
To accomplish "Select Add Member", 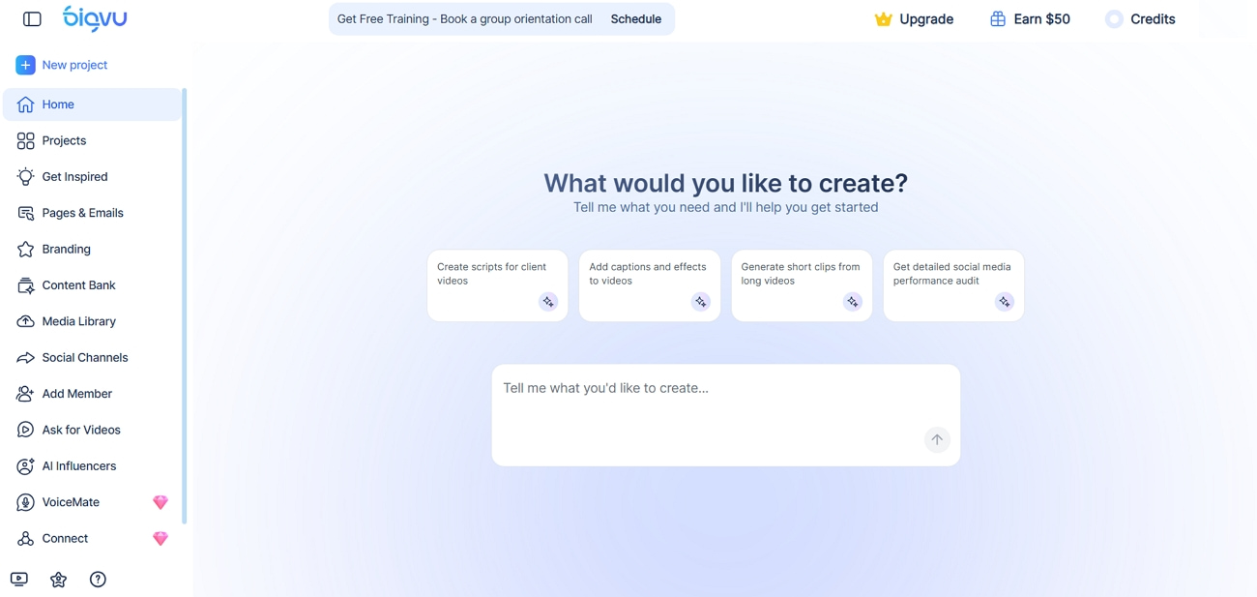I will click(92, 394).
